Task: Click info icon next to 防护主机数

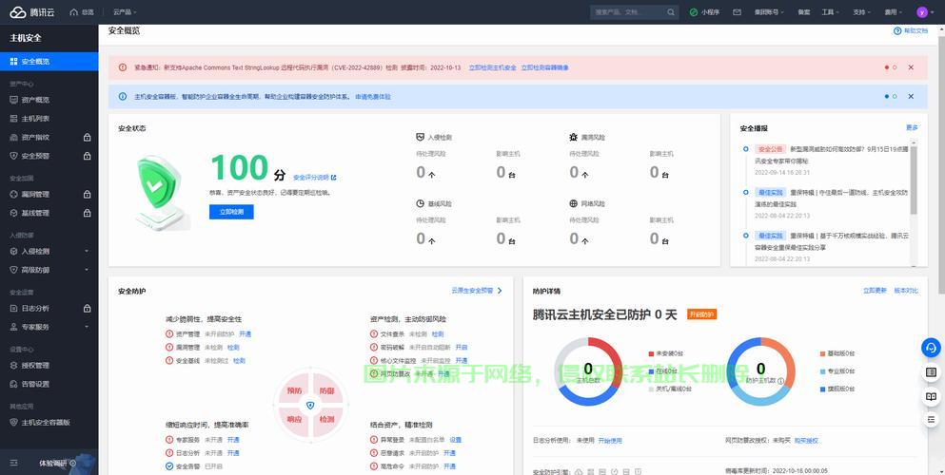Action: [780, 381]
